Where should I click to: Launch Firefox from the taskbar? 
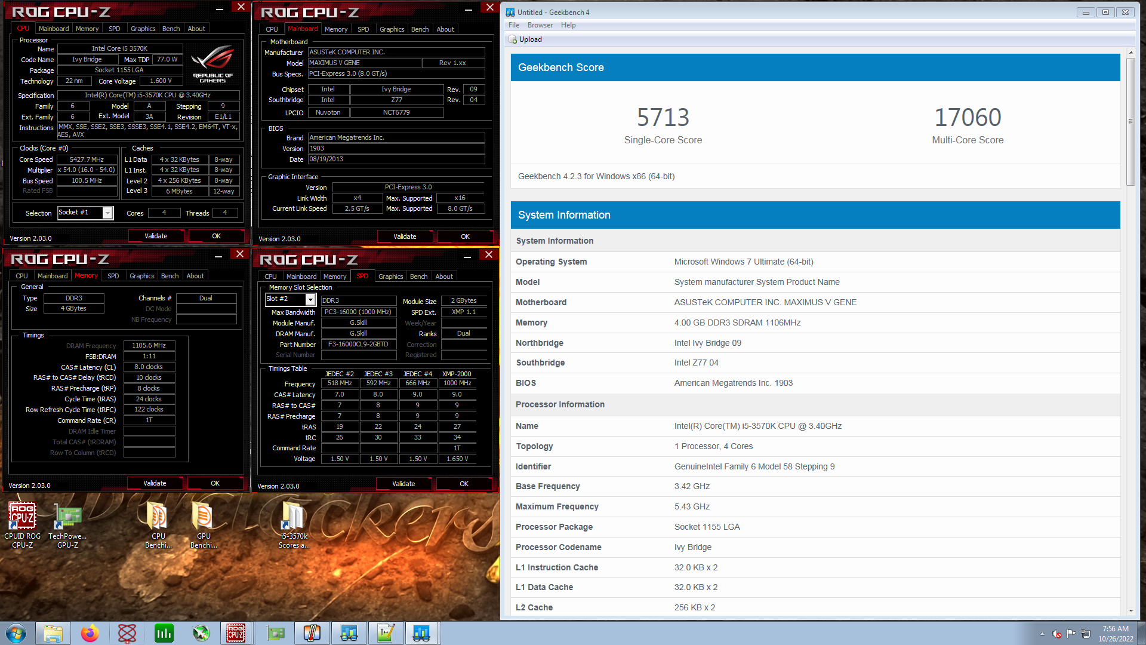pyautogui.click(x=90, y=633)
